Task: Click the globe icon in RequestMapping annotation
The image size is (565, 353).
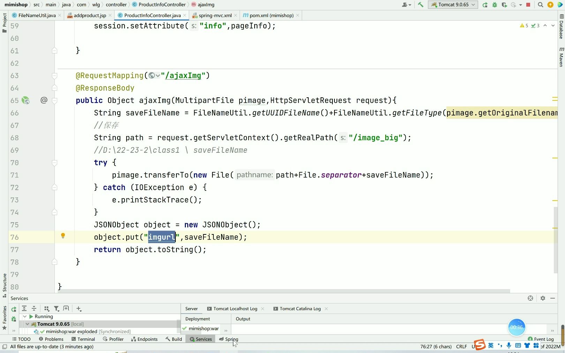Action: [151, 75]
